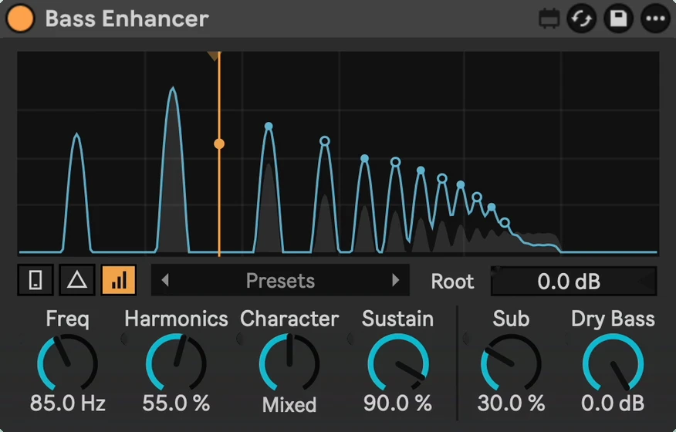The height and width of the screenshot is (432, 676).
Task: Open the Presets selector
Action: [280, 281]
